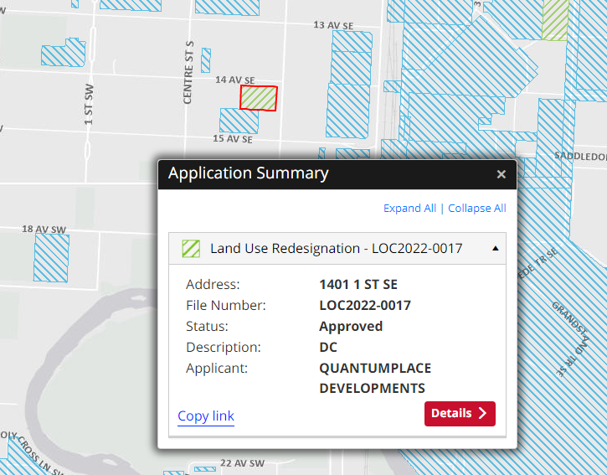The height and width of the screenshot is (475, 607).
Task: Click Copy link in the popup
Action: (x=206, y=416)
